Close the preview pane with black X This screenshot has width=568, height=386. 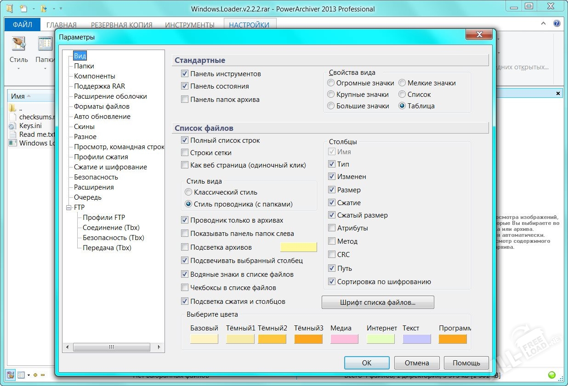coord(558,93)
